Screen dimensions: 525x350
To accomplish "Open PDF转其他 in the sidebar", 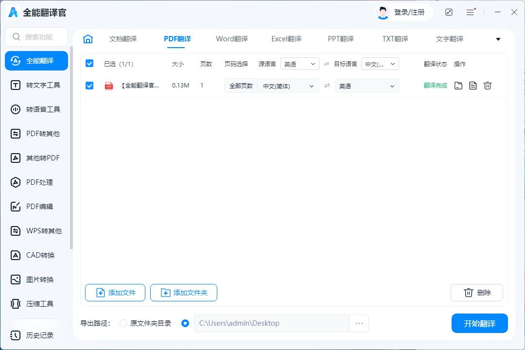I will tap(36, 134).
